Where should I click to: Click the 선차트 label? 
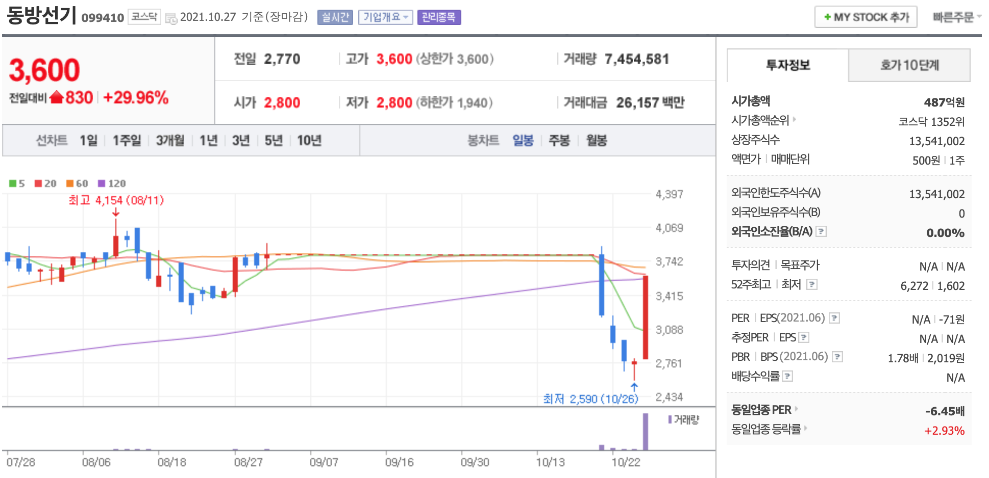pyautogui.click(x=52, y=140)
